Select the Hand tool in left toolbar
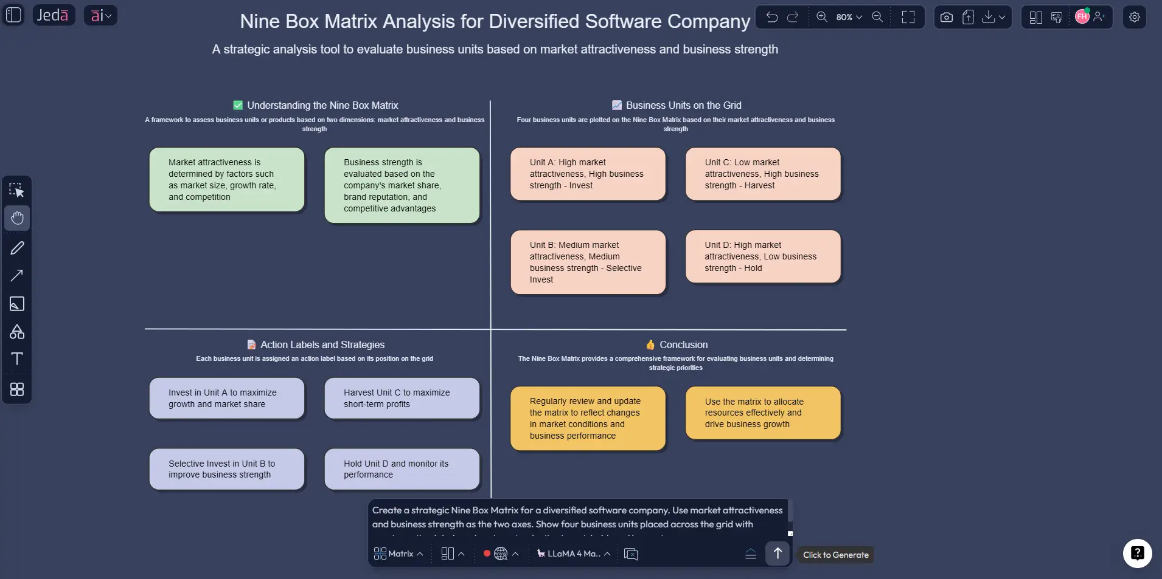The image size is (1162, 579). tap(16, 218)
